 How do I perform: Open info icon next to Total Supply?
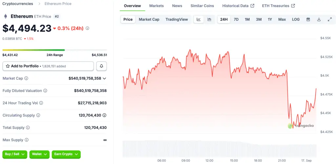tap(28, 128)
